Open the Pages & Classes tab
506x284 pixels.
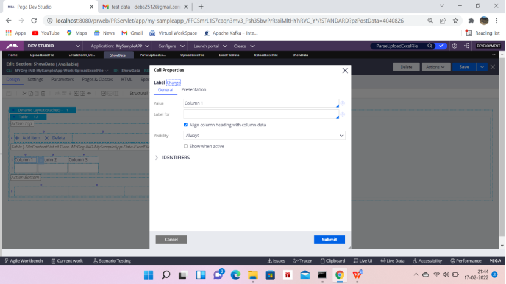pos(97,80)
